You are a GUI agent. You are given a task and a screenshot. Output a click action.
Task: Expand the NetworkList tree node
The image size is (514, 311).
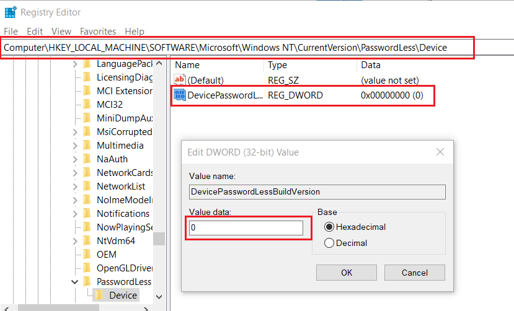tap(75, 186)
